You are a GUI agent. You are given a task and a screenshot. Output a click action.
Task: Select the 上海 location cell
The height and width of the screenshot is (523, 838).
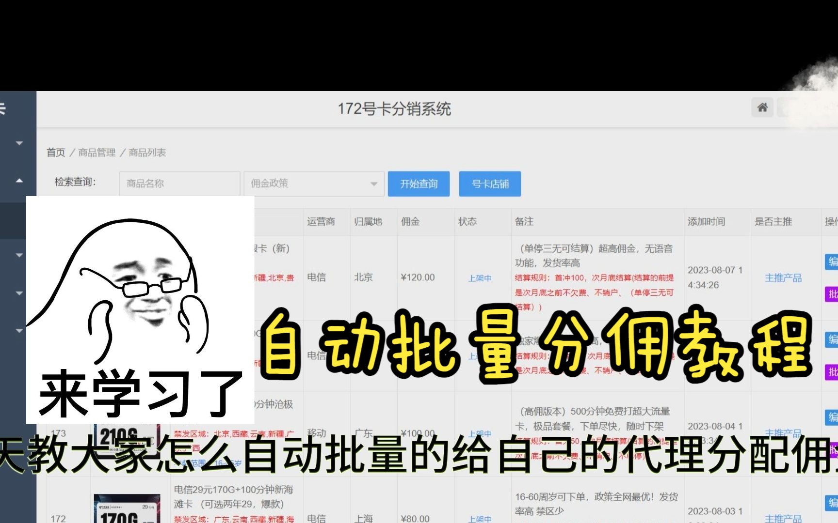(x=363, y=518)
